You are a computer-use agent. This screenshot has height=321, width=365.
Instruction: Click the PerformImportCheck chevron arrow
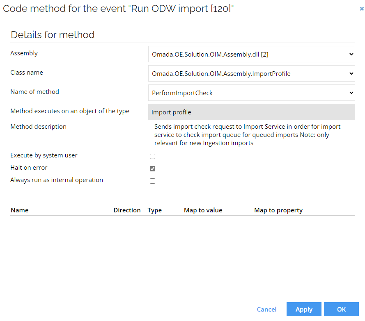[351, 93]
